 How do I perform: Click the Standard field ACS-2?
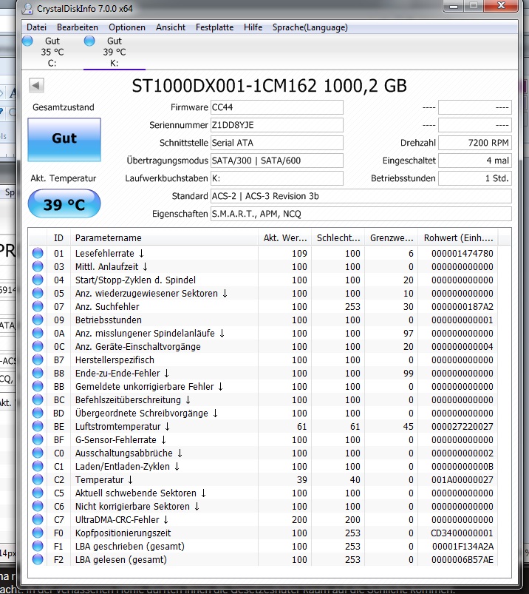point(361,196)
